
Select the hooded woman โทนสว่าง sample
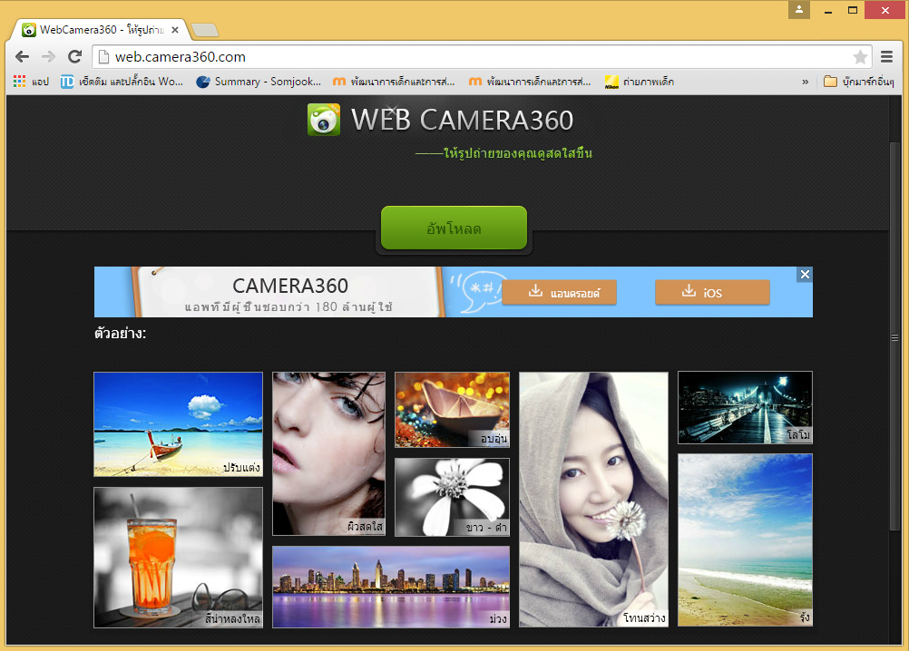(593, 500)
